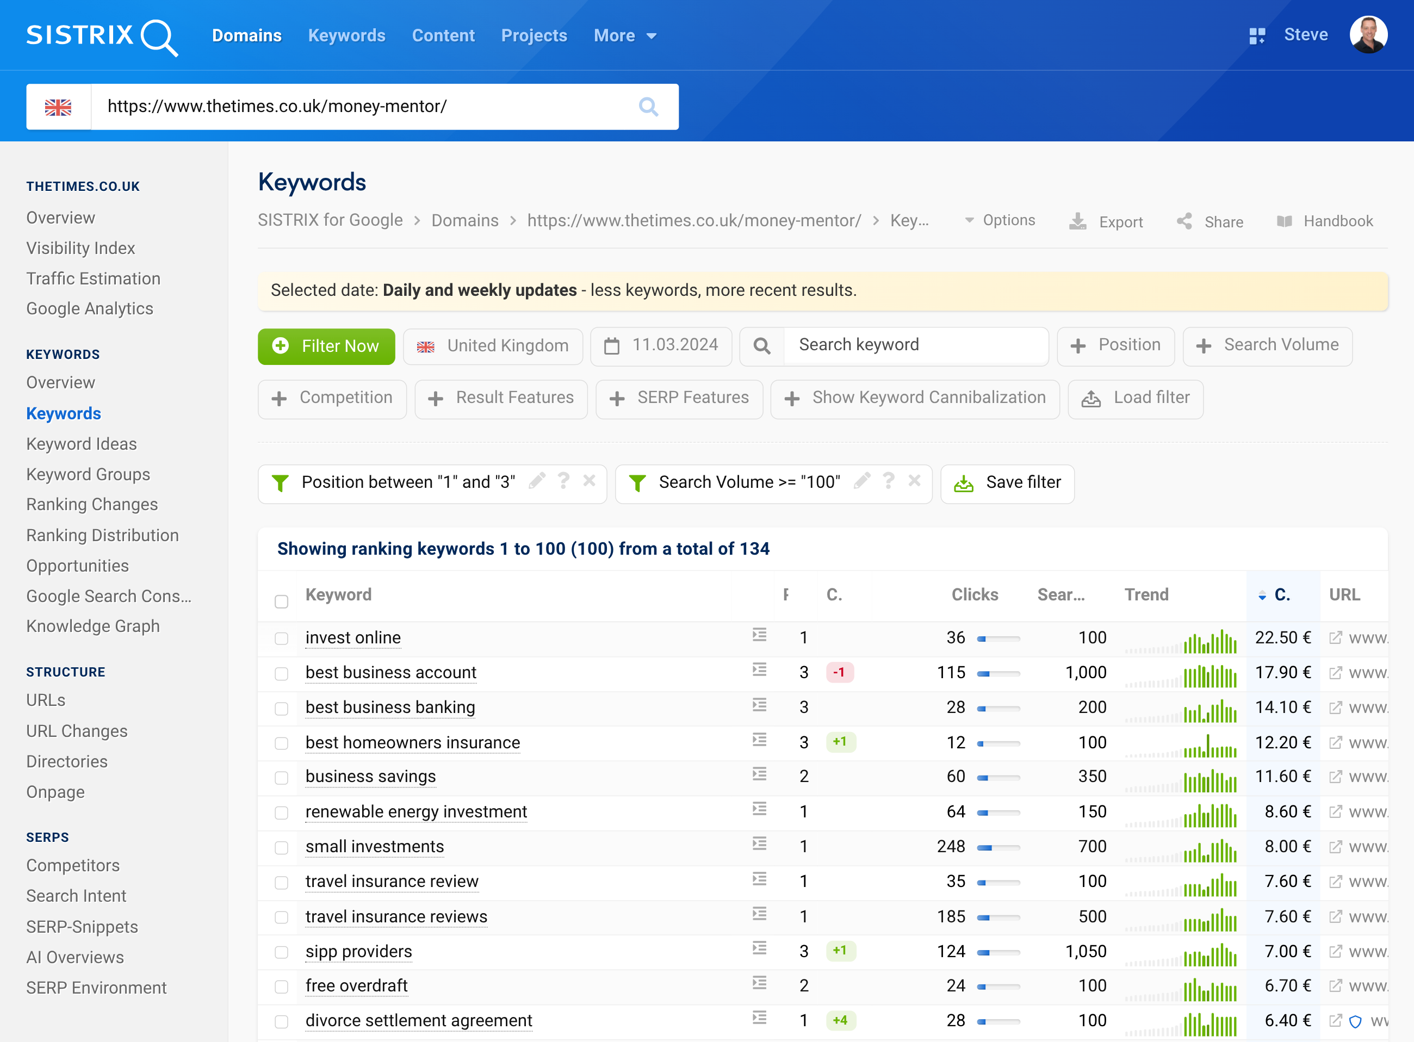Screen dimensions: 1414x1042
Task: Click the clicks bar for best business account
Action: pyautogui.click(x=999, y=674)
